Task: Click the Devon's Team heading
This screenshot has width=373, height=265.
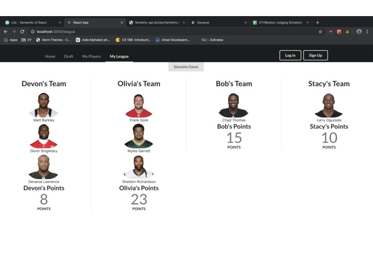Action: point(44,84)
